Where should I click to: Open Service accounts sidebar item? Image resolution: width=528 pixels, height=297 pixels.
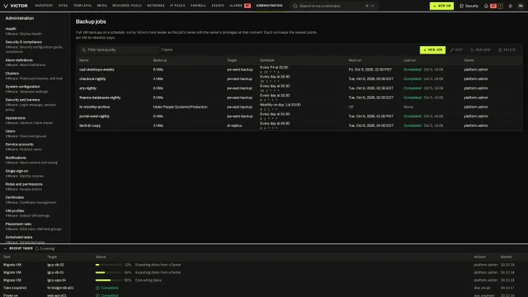(x=34, y=147)
